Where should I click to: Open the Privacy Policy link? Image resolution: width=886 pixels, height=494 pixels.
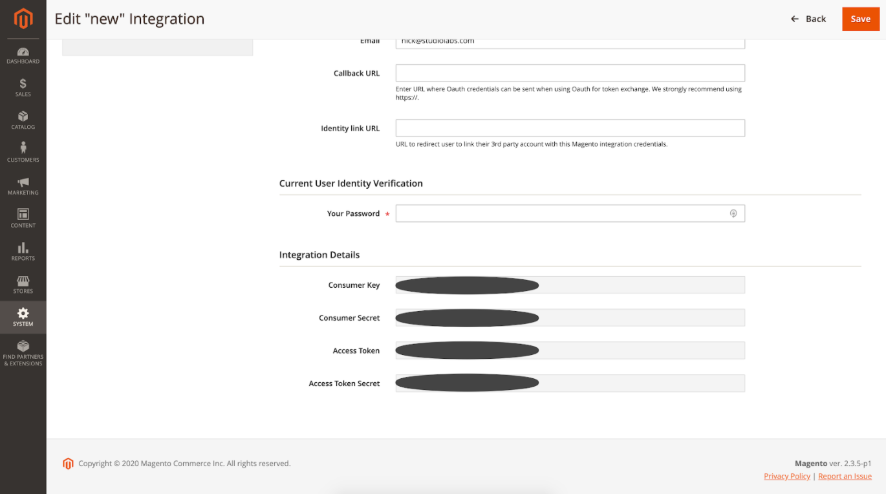click(x=787, y=477)
